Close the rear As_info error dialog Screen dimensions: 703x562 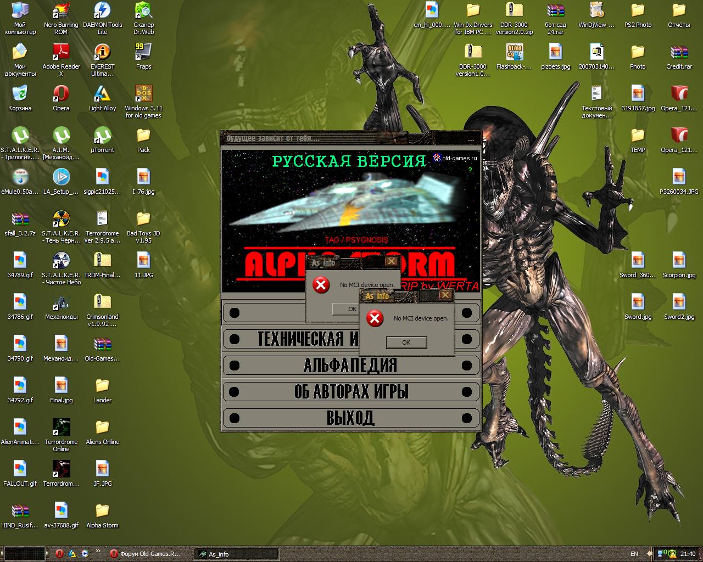tap(391, 262)
